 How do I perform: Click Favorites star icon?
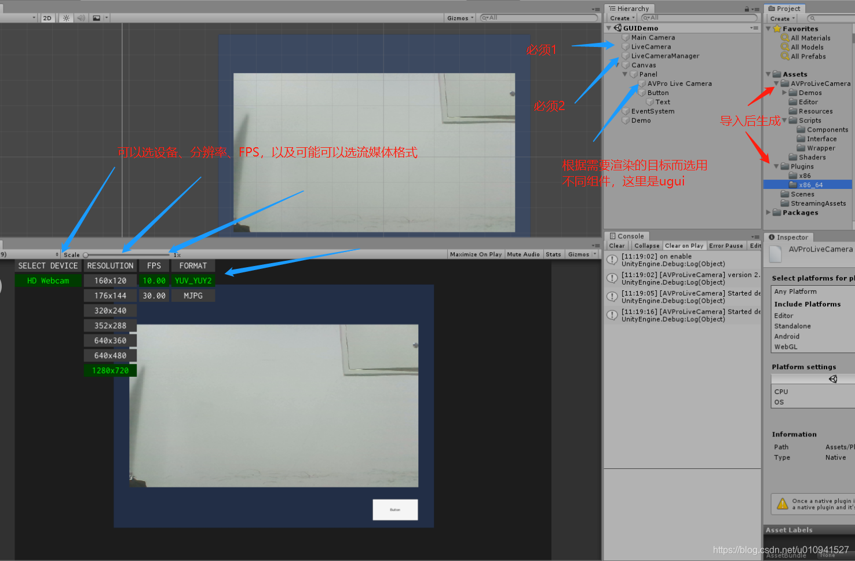coord(777,28)
